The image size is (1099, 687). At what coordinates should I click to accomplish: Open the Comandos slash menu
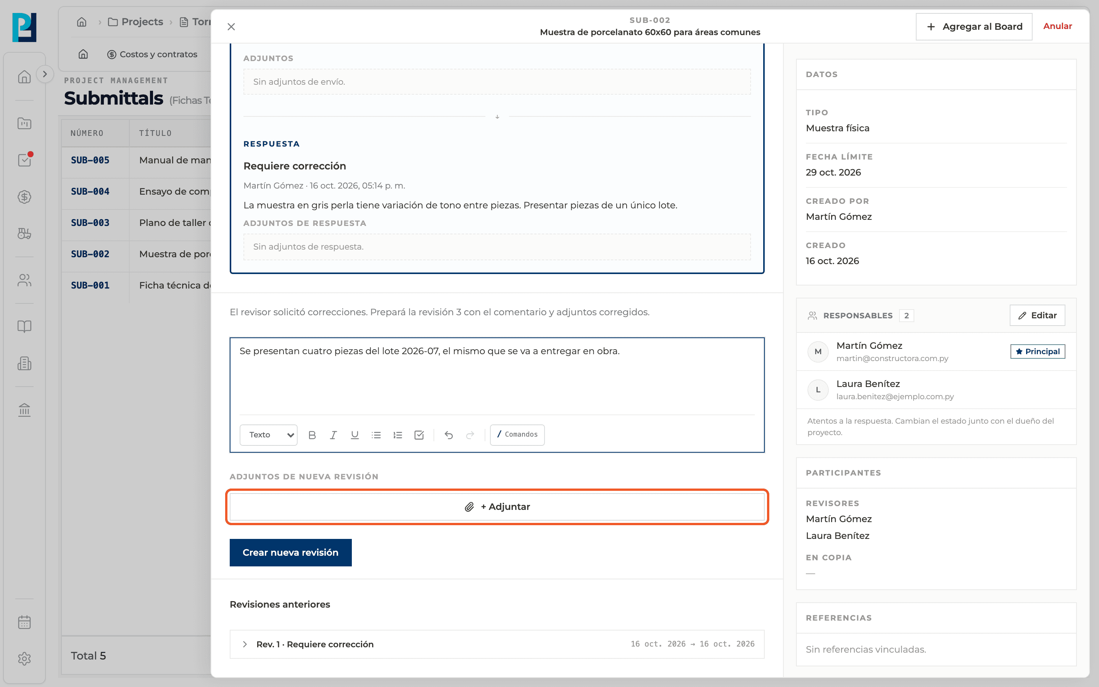click(517, 435)
